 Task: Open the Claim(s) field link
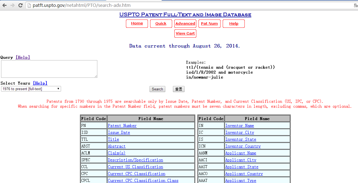coord(117,153)
